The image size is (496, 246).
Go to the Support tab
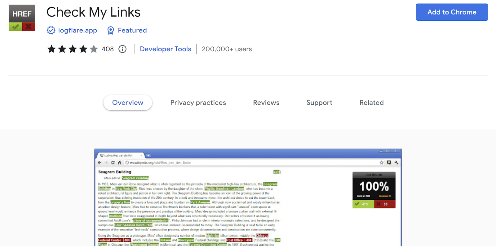coord(319,103)
